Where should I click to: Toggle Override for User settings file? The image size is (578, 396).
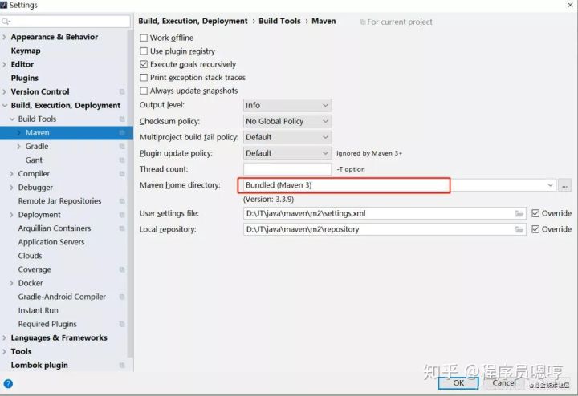click(535, 213)
